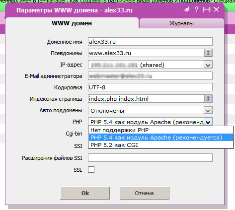Select the WWW домен tab
The width and height of the screenshot is (235, 210).
(72, 23)
